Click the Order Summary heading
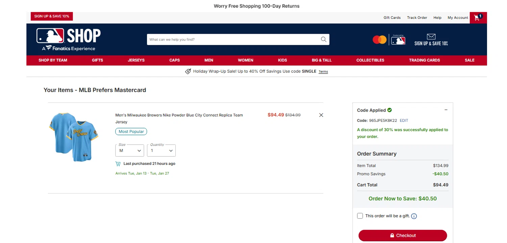Screen dimensions: 507x243 [x=377, y=154]
